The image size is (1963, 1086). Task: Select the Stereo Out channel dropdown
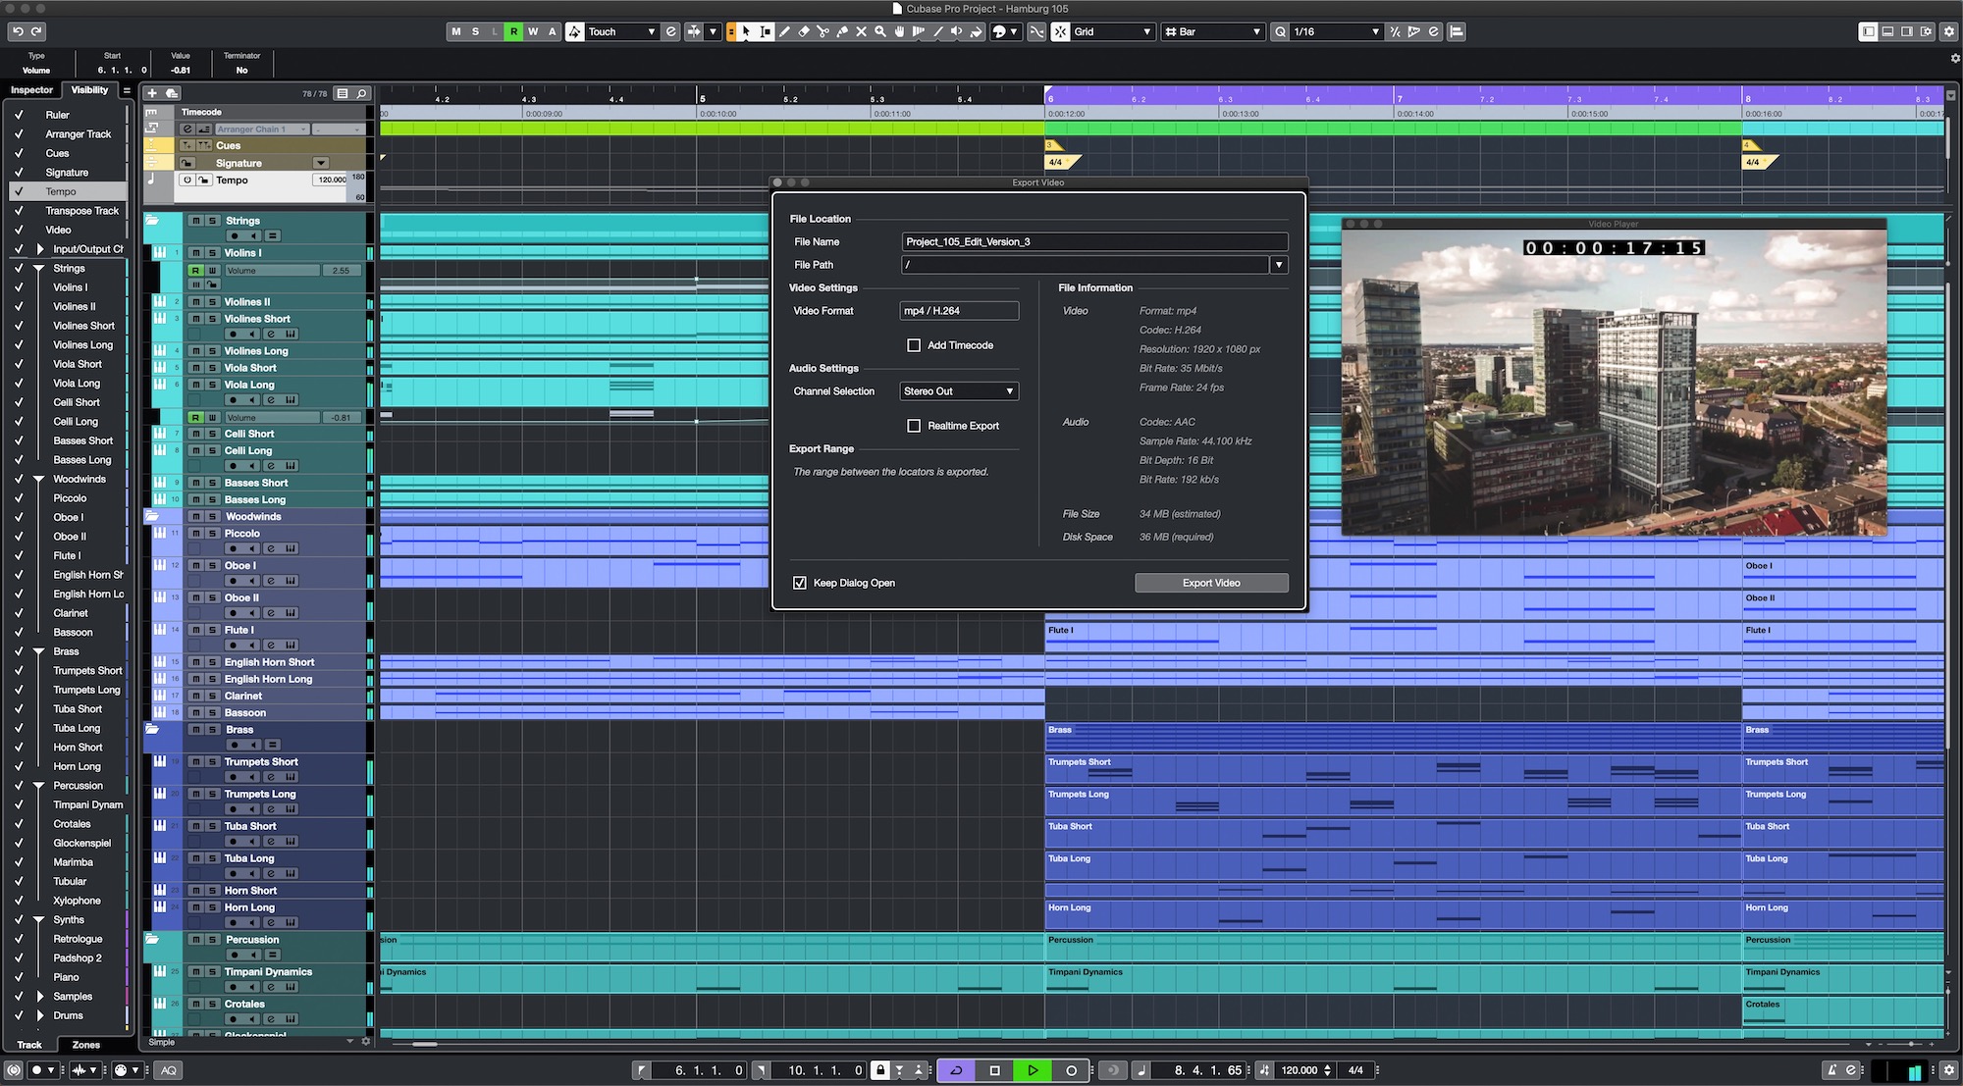tap(958, 390)
